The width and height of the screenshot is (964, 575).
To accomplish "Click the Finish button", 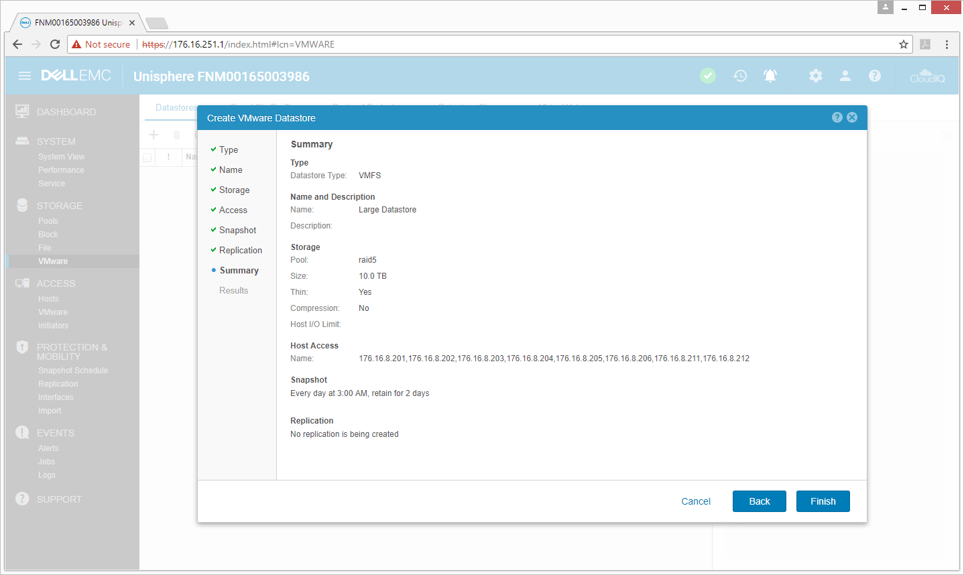I will [823, 501].
